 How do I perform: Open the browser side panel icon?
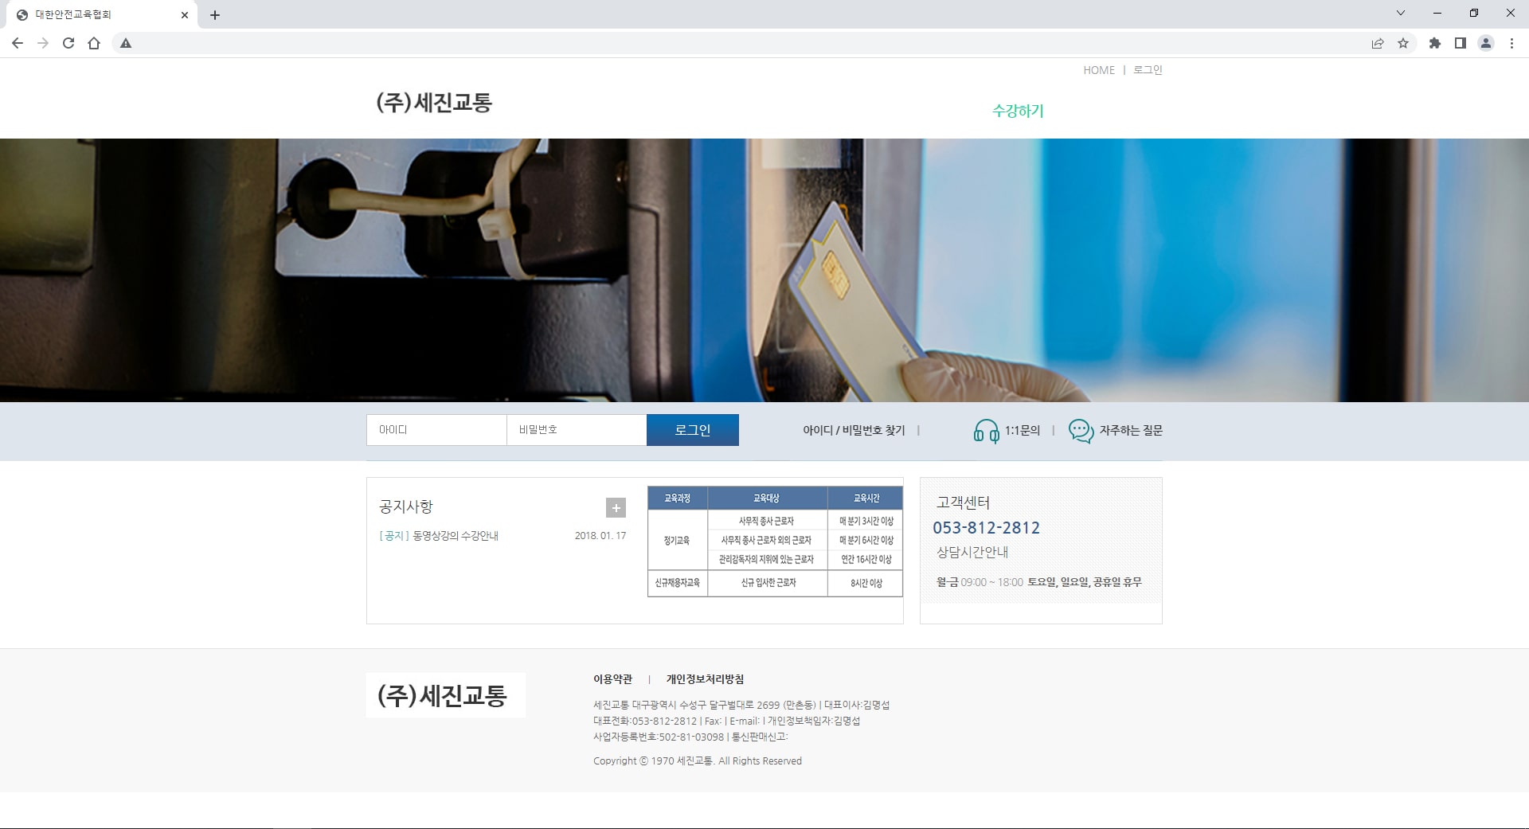(1460, 43)
